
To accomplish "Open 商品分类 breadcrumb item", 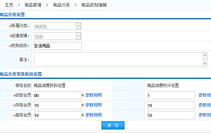I will [x=61, y=5].
